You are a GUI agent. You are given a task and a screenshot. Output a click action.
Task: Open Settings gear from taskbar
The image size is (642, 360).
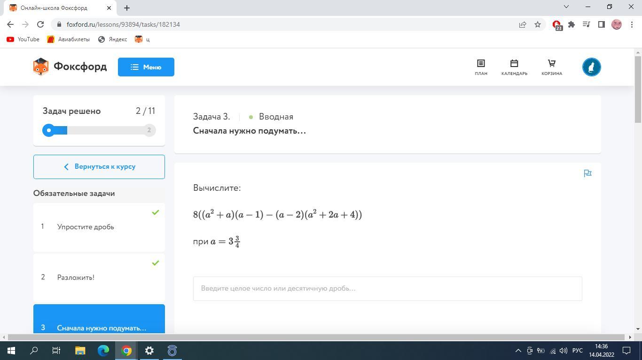(149, 351)
